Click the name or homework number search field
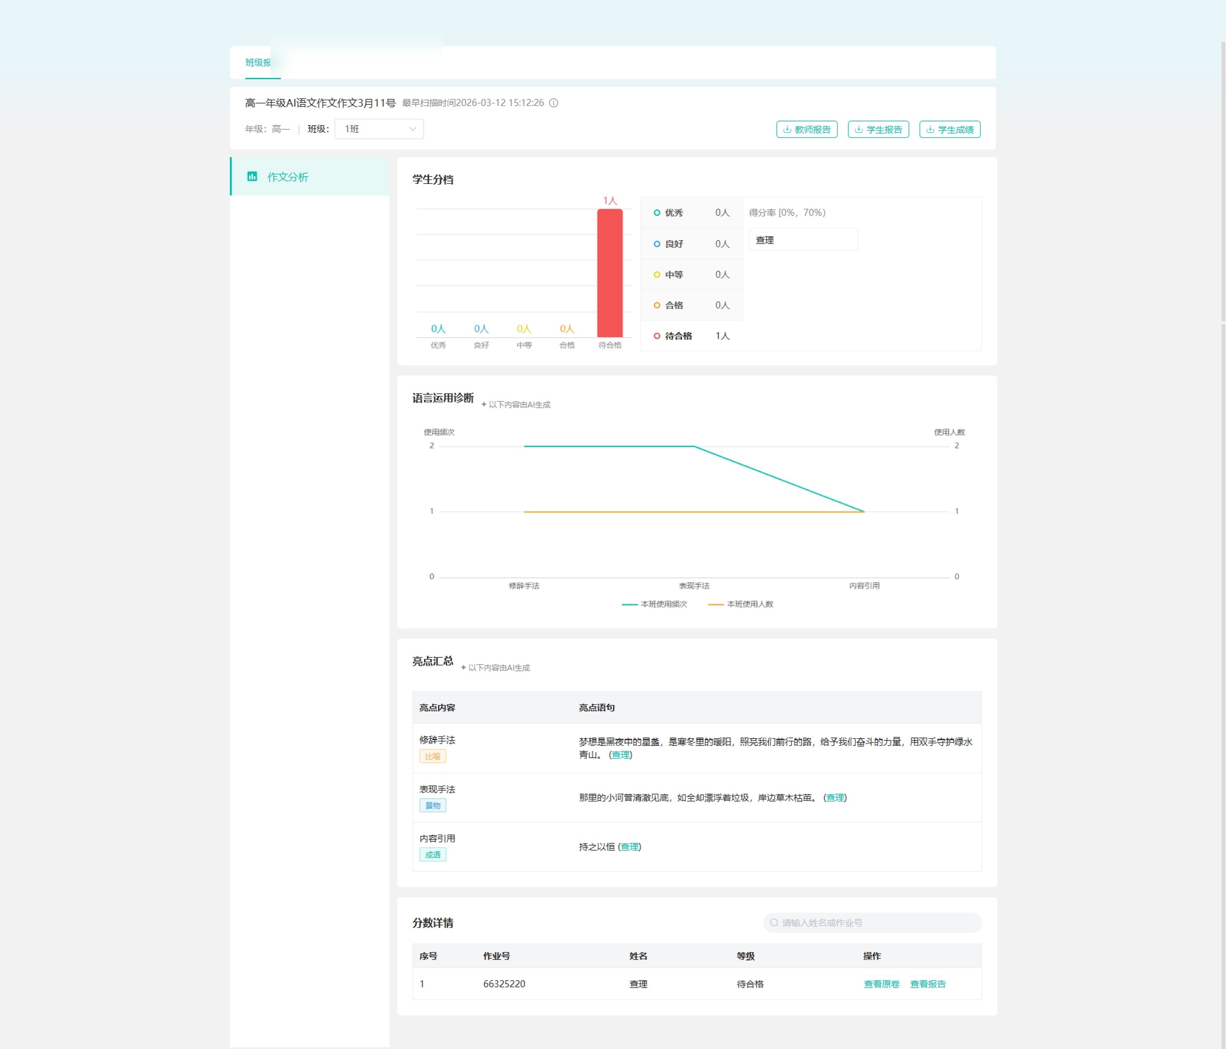The image size is (1226, 1049). coord(872,923)
